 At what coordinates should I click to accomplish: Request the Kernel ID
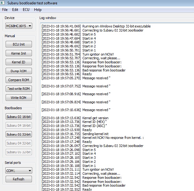(x=19, y=62)
